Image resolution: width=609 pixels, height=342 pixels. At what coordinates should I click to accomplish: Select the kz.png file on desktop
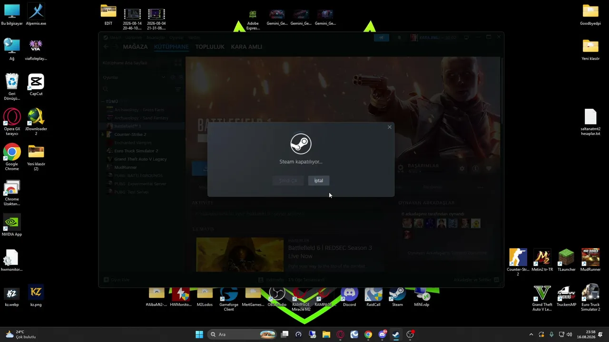click(x=36, y=296)
